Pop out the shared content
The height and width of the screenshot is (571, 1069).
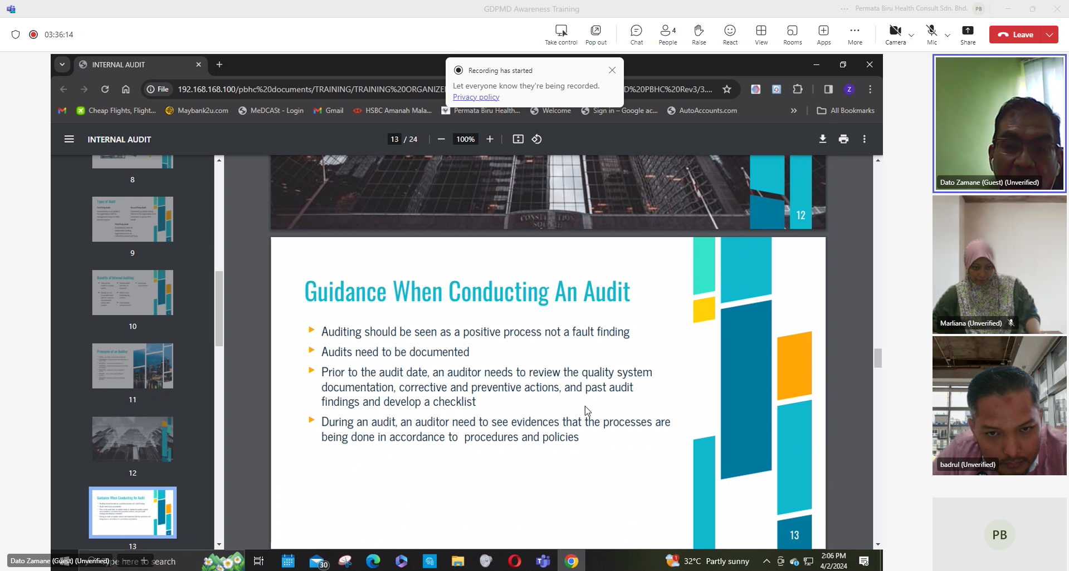(595, 35)
